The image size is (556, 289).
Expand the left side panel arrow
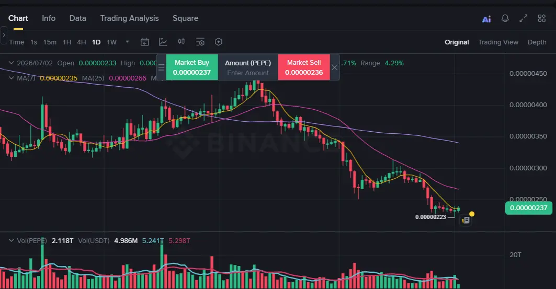(4, 36)
